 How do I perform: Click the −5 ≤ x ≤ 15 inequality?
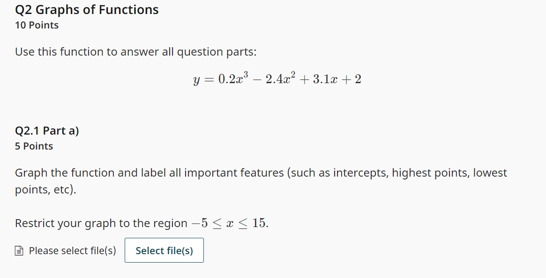(x=230, y=223)
